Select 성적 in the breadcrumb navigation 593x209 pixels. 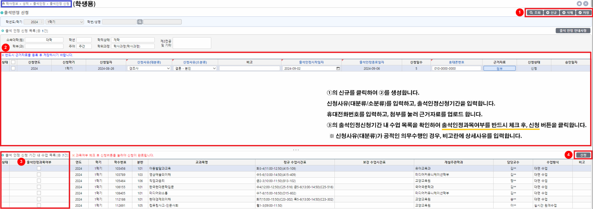point(26,4)
